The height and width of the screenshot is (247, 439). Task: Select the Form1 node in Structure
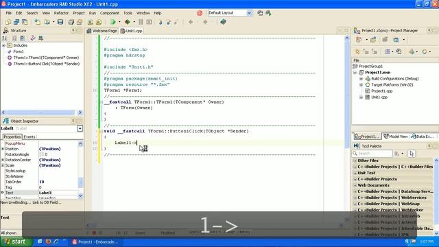[x=19, y=51]
